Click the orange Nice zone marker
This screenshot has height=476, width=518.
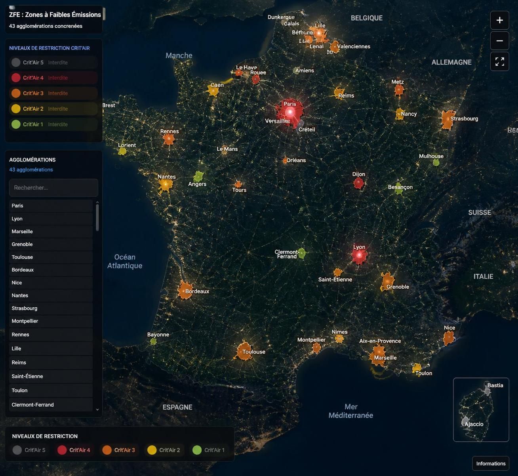(449, 338)
